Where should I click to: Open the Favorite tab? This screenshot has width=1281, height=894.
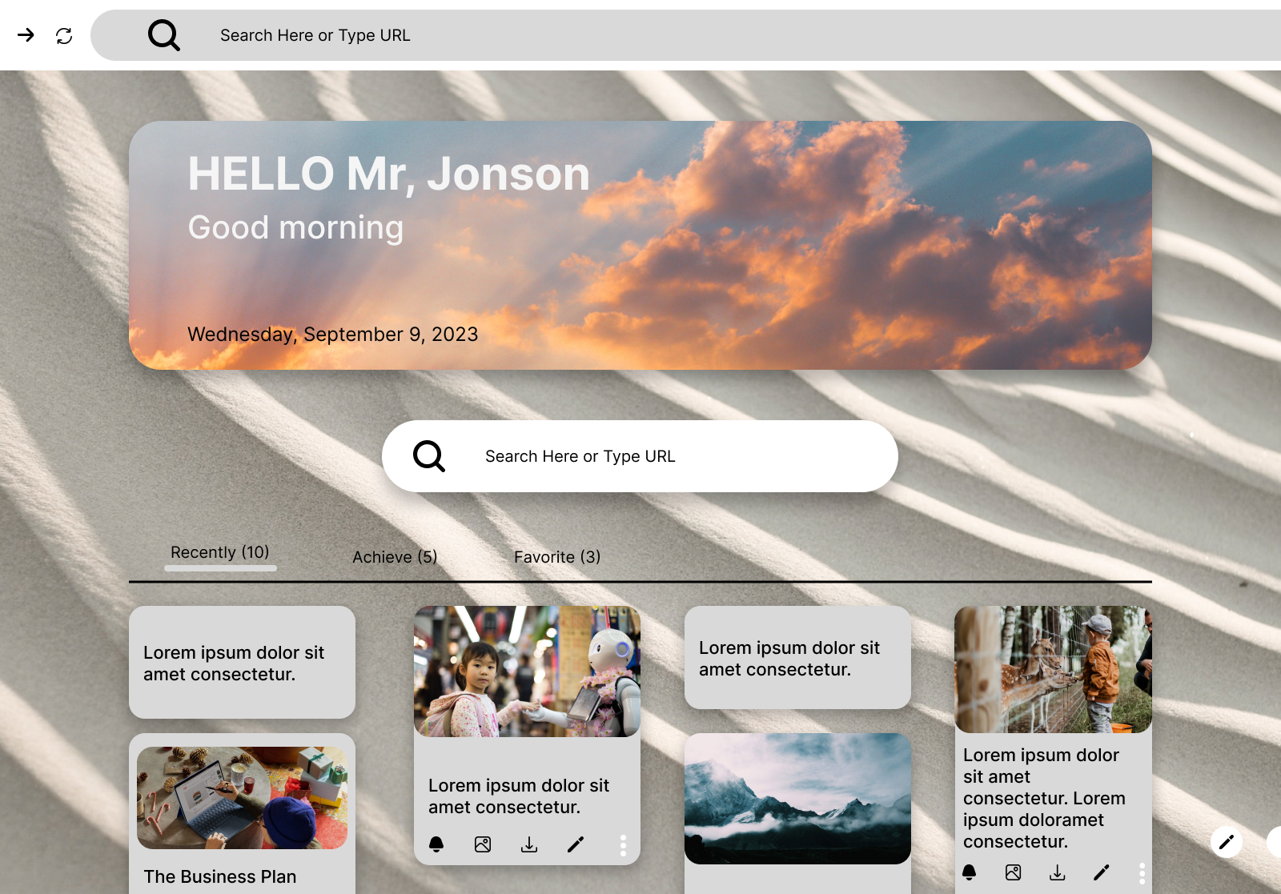557,557
